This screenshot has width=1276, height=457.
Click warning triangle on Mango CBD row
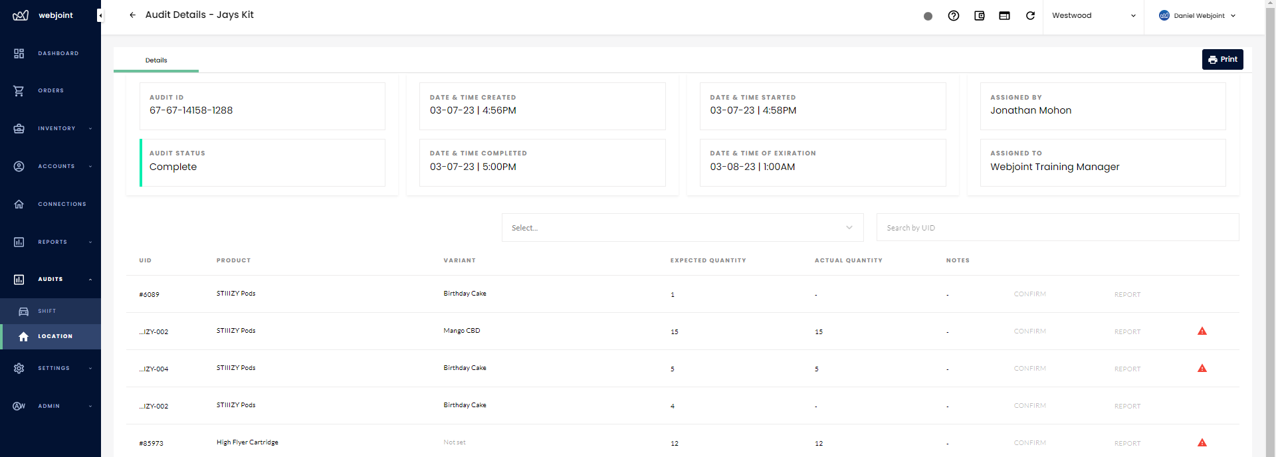[1202, 331]
